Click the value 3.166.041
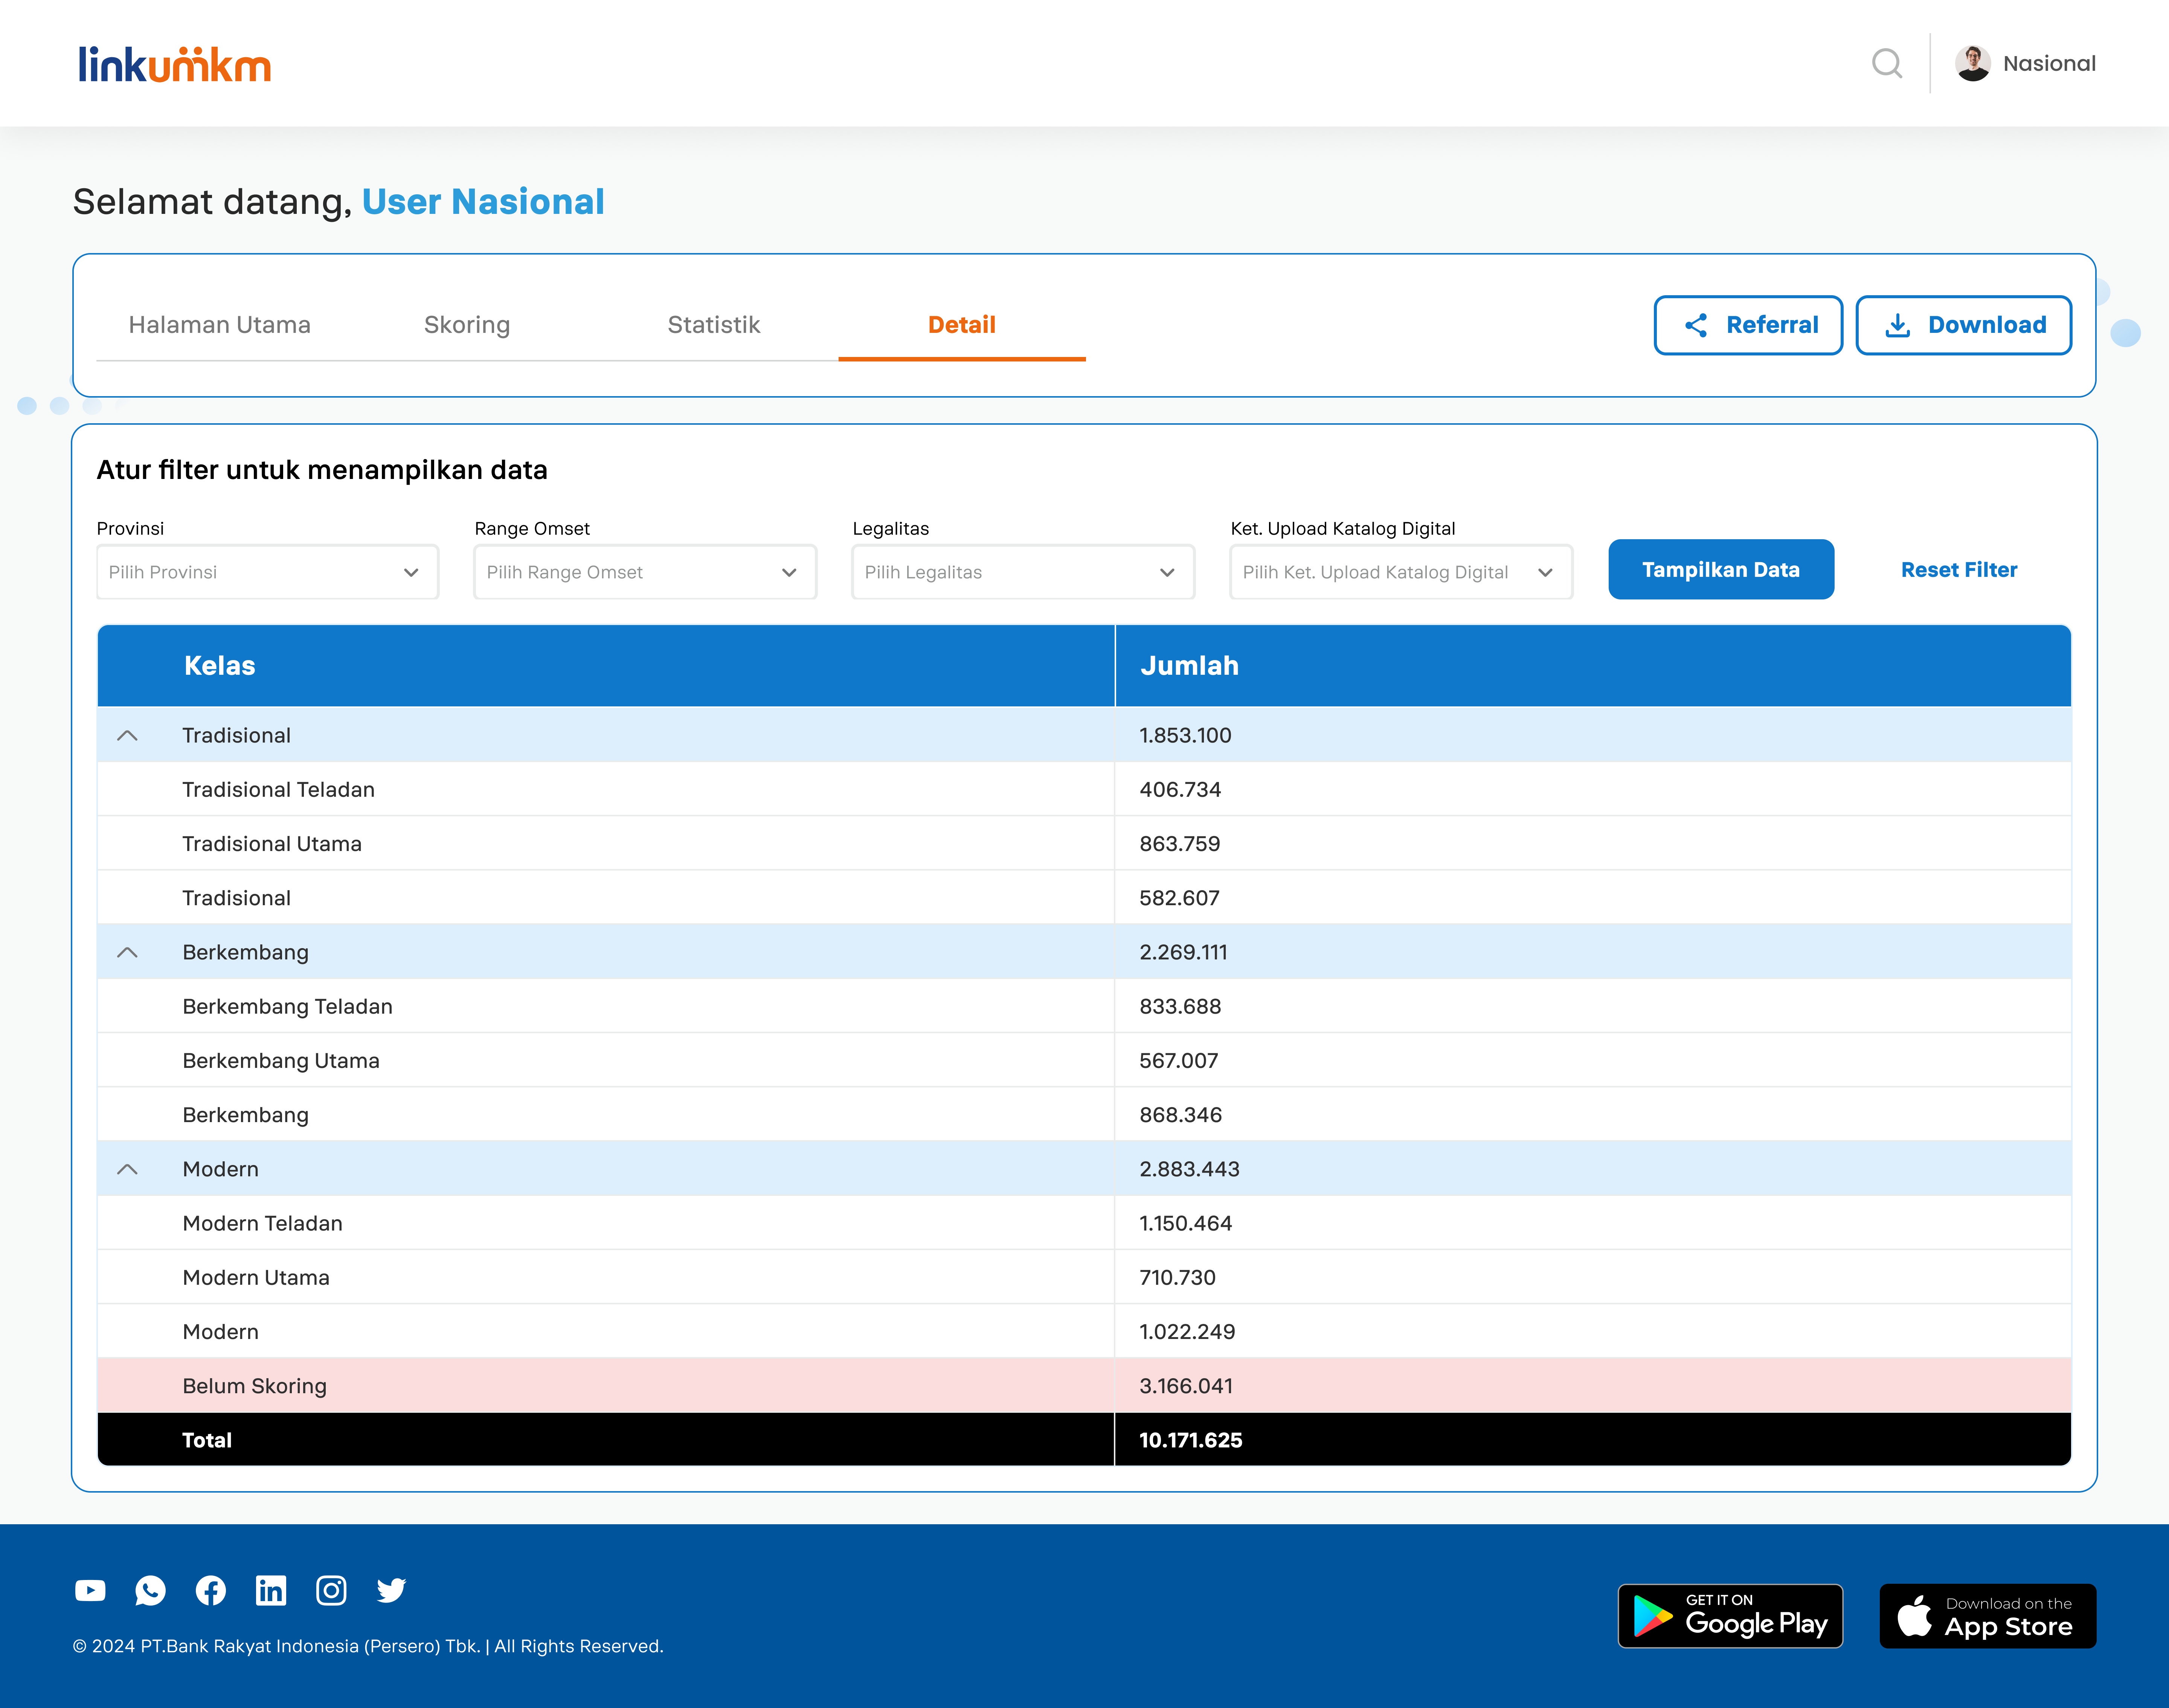This screenshot has height=1708, width=2169. click(1186, 1386)
